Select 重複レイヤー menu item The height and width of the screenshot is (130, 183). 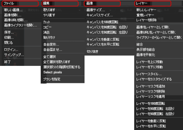click(x=145, y=15)
